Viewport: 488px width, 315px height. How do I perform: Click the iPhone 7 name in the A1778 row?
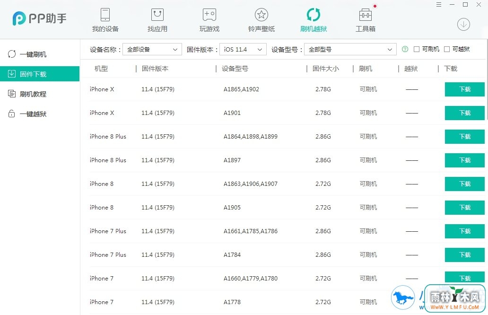102,302
